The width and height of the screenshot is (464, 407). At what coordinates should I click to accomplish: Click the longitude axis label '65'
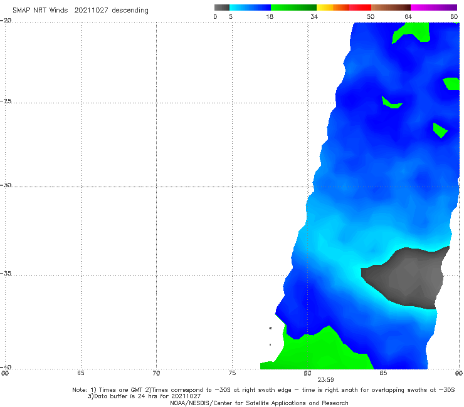click(x=81, y=373)
